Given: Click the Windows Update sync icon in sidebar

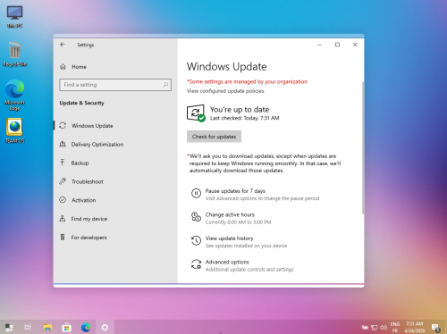Looking at the screenshot, I should pyautogui.click(x=63, y=126).
